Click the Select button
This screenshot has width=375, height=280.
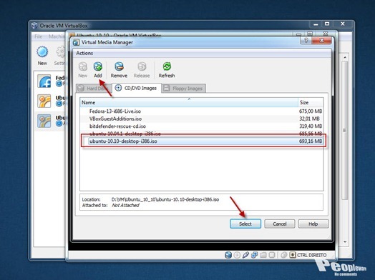[245, 224]
